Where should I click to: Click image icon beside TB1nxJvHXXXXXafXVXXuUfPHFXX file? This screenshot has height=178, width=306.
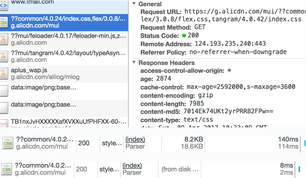coord(4,123)
